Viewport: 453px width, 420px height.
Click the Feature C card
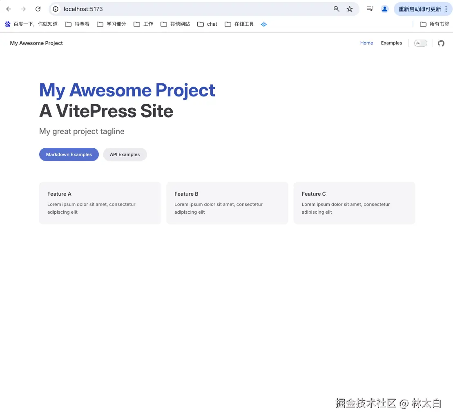pyautogui.click(x=354, y=203)
